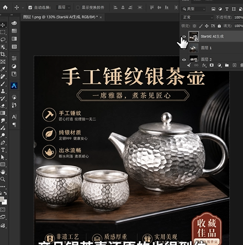The height and width of the screenshot is (245, 243).
Task: Toggle Quick Mask mode
Action: tap(3, 210)
